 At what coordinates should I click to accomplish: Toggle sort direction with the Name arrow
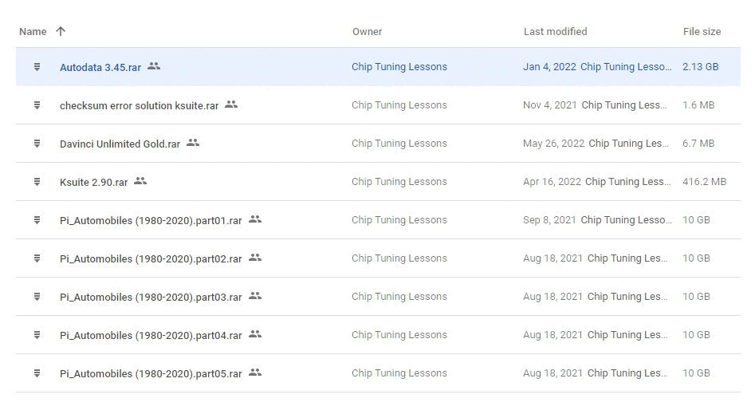tap(61, 32)
